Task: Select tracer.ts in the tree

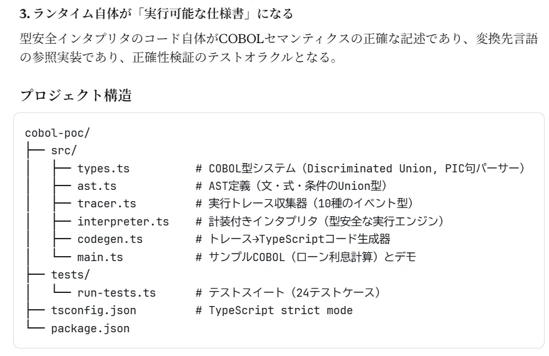Action: click(106, 204)
